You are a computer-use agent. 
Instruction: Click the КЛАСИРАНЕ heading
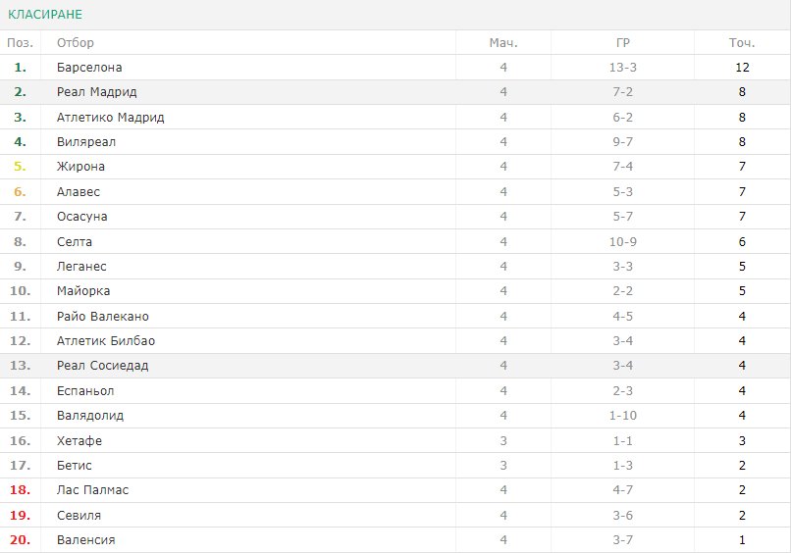[45, 14]
